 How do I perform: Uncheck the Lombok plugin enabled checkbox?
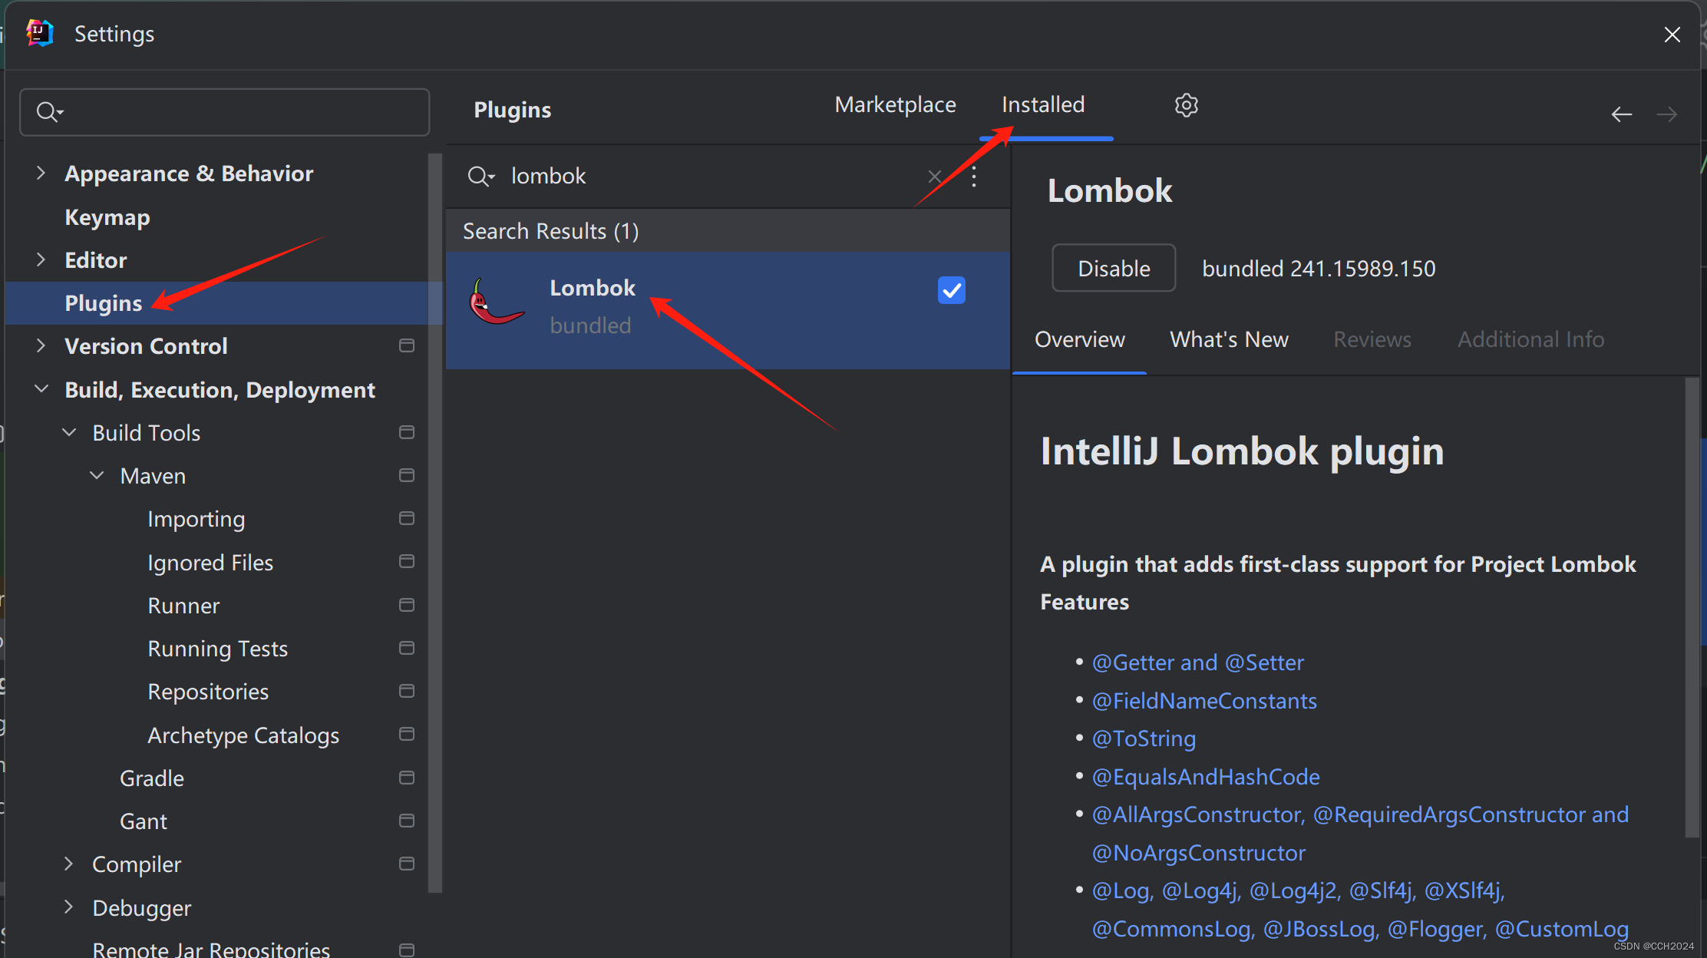[951, 290]
